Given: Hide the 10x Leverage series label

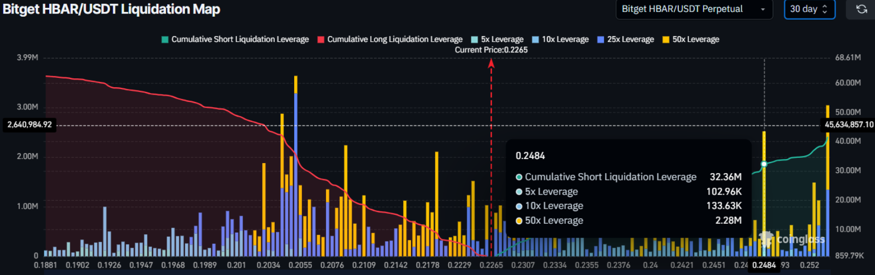Looking at the screenshot, I should [565, 40].
